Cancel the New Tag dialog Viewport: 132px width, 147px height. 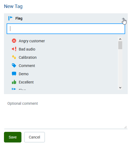coord(34,137)
